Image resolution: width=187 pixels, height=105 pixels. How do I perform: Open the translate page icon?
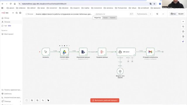point(151,4)
